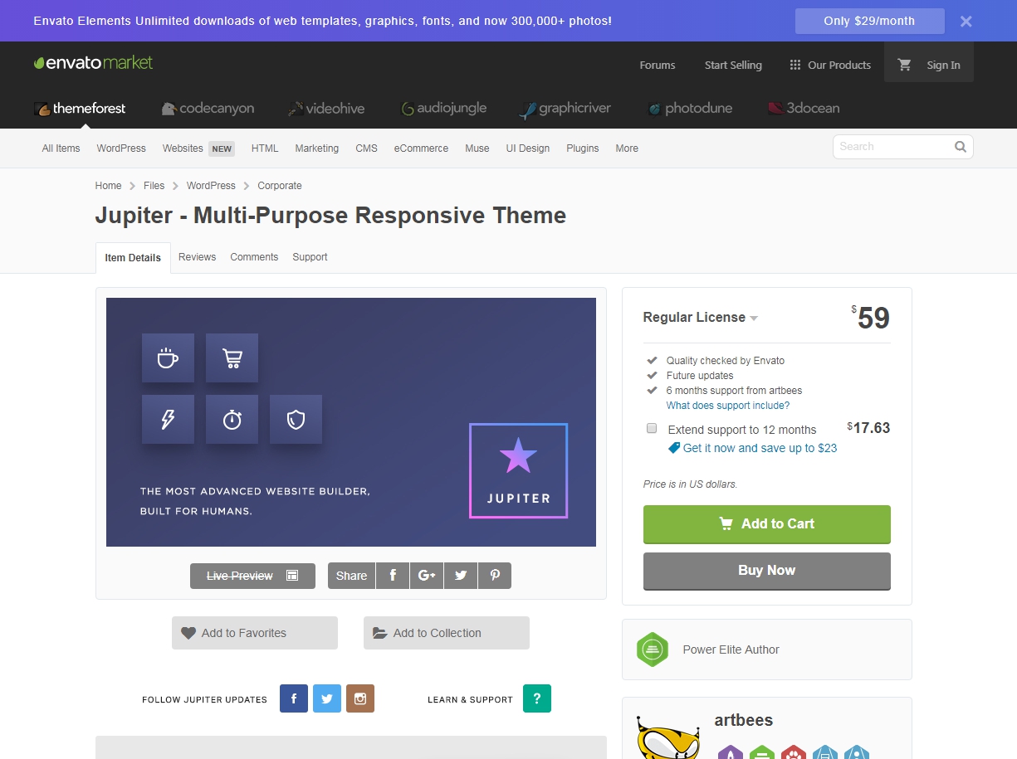Click the search magnifier icon
1017x759 pixels.
pos(961,147)
